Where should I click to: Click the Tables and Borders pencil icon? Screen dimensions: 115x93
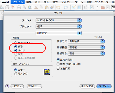pos(74,7)
